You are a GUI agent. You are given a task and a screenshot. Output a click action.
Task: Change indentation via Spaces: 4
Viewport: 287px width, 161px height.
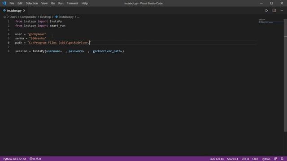(x=232, y=159)
